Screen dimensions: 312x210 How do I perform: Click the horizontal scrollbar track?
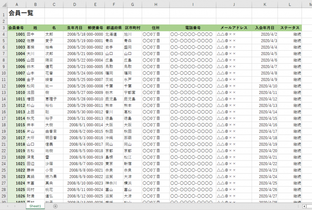[x=310, y=206]
